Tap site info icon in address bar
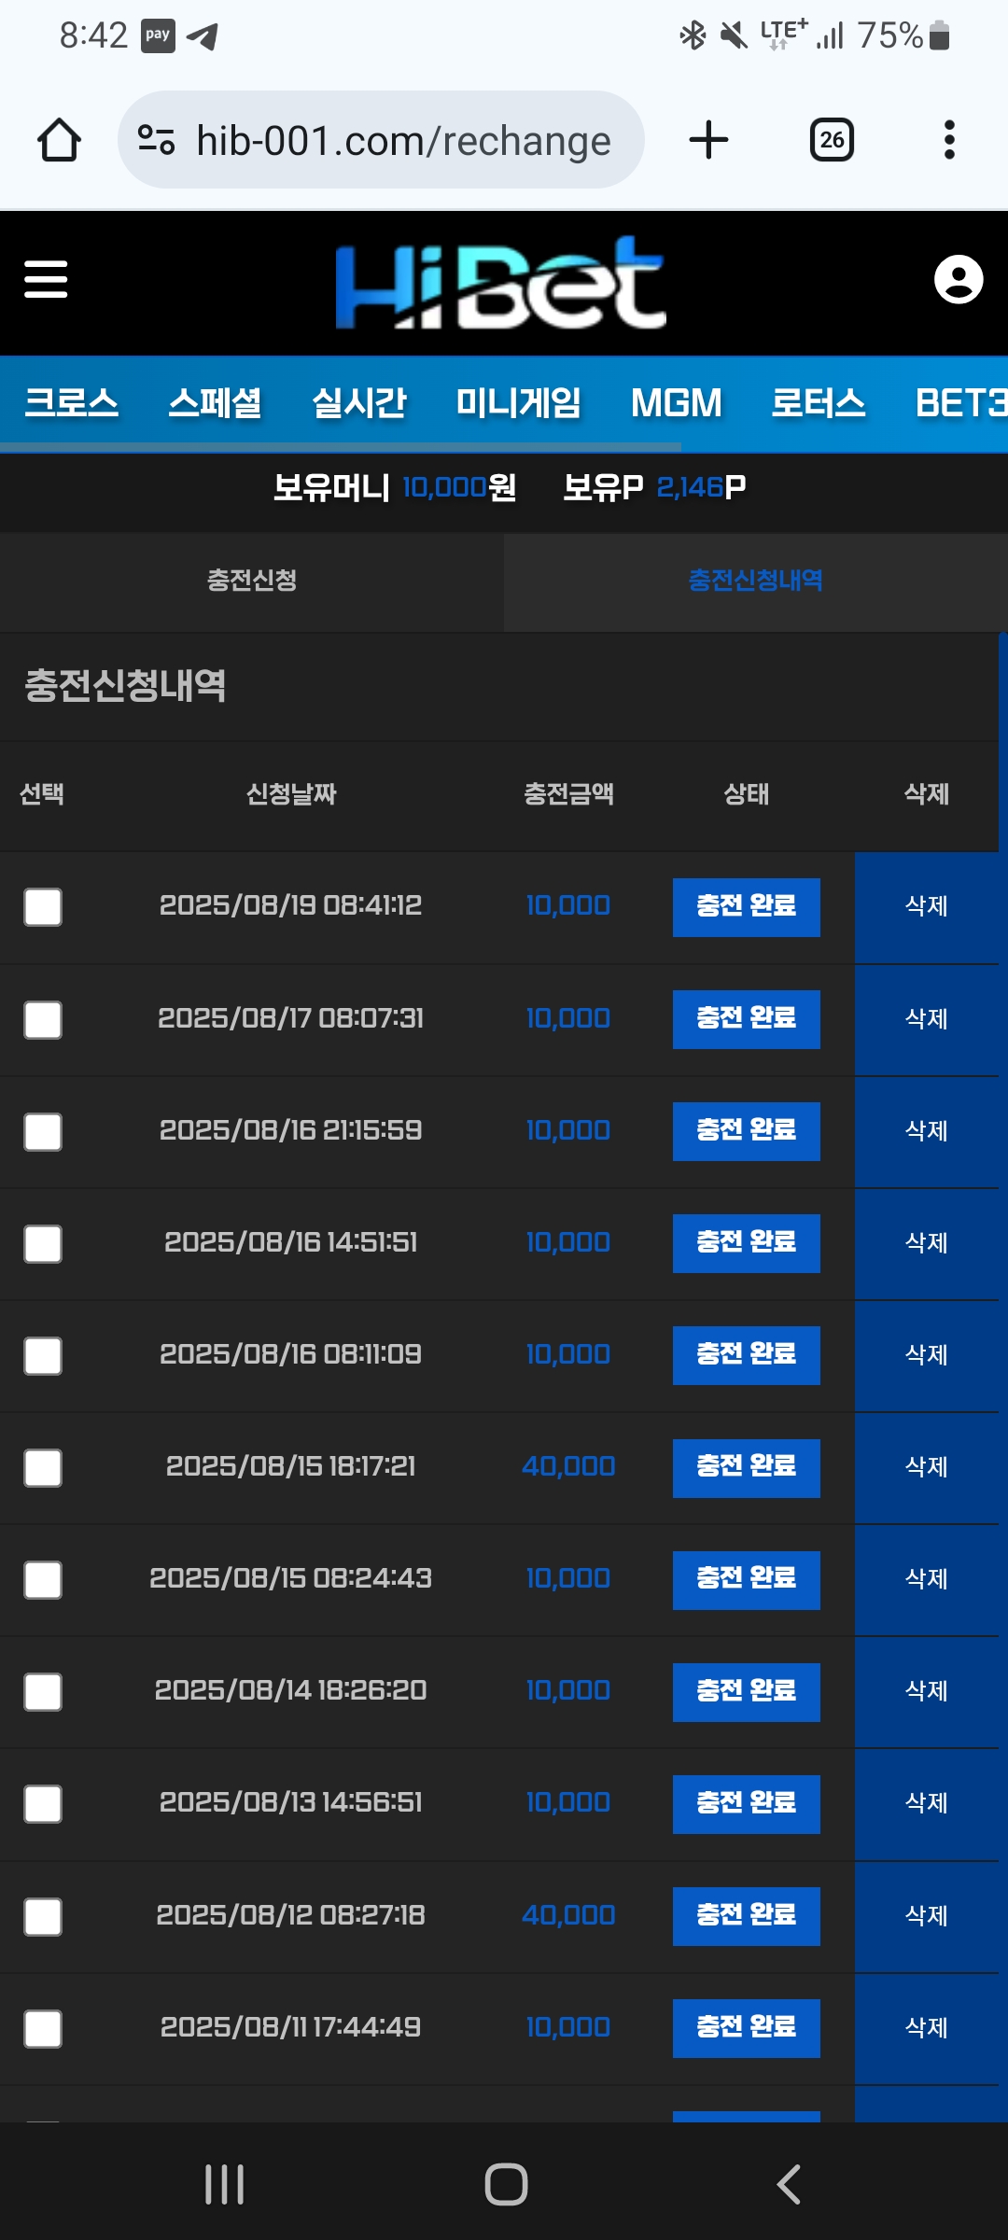The image size is (1008, 2240). pyautogui.click(x=156, y=141)
